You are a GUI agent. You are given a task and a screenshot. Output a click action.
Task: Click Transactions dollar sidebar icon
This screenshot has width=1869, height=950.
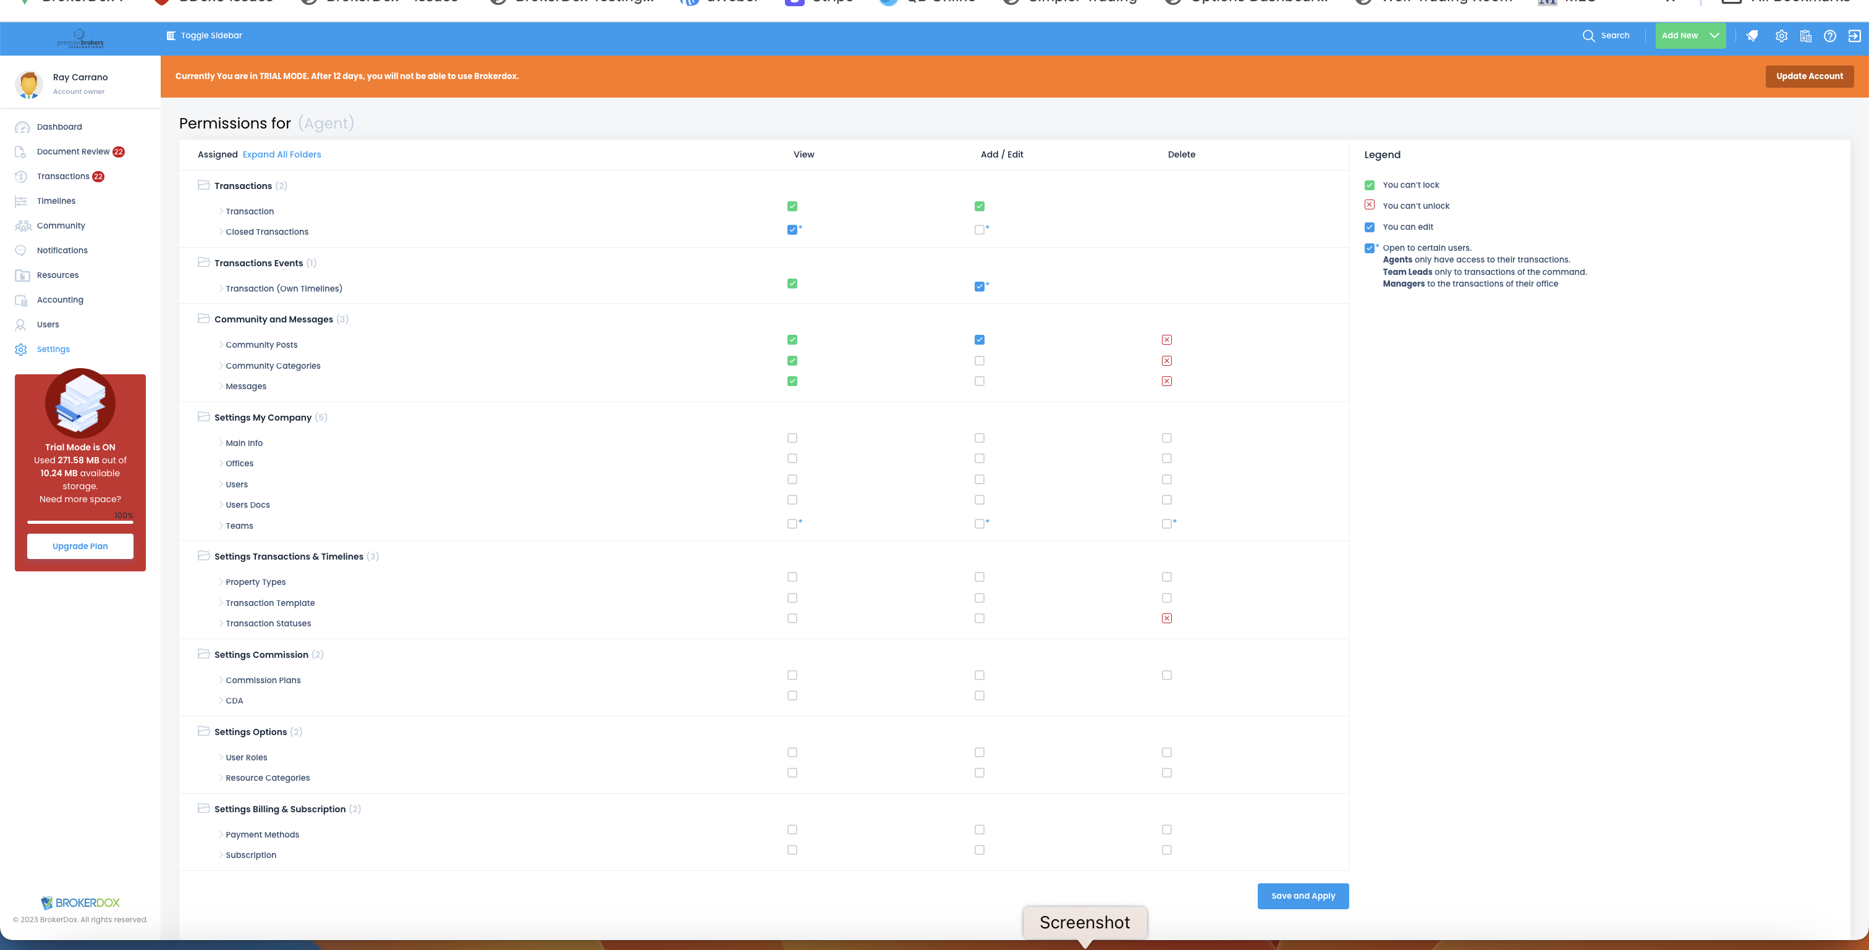point(20,176)
